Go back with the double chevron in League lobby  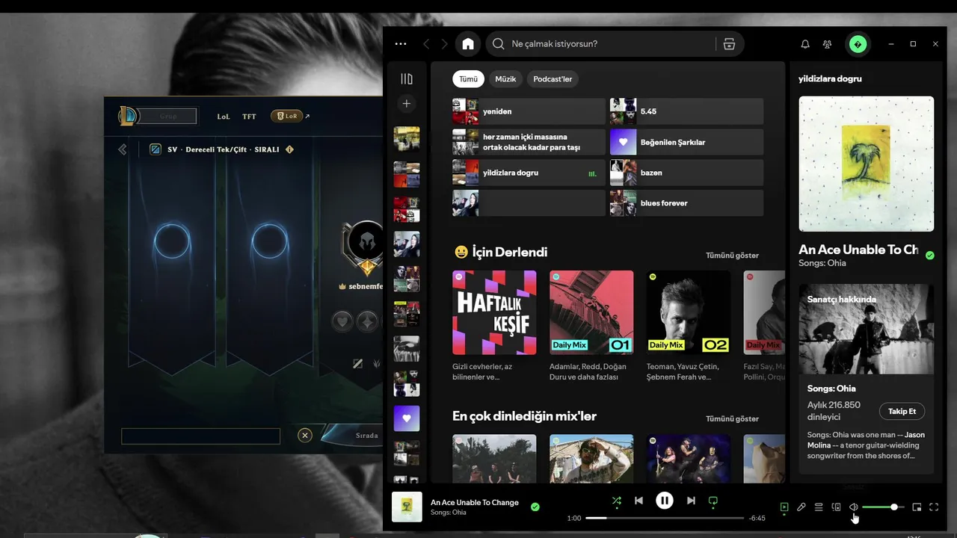(x=123, y=149)
